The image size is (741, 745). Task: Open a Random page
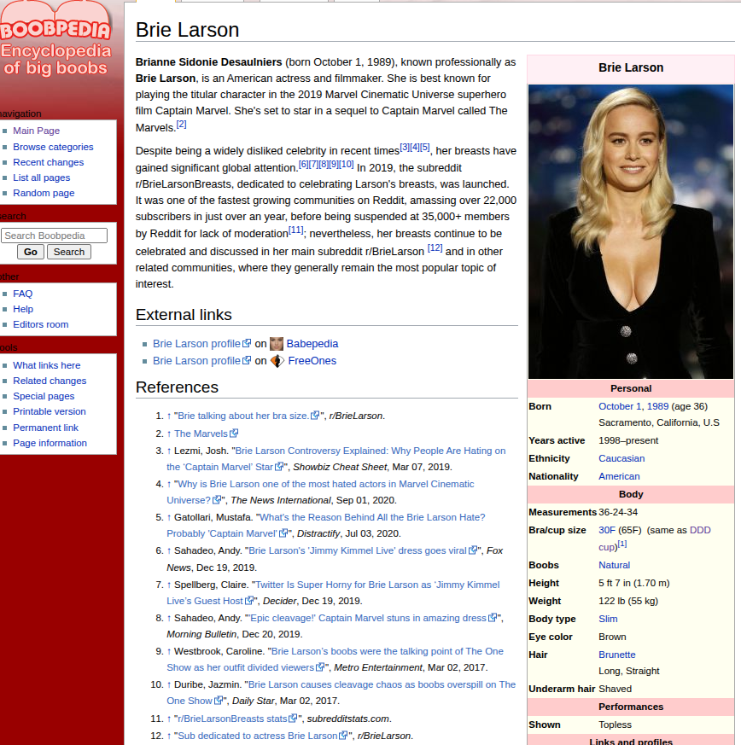(44, 193)
